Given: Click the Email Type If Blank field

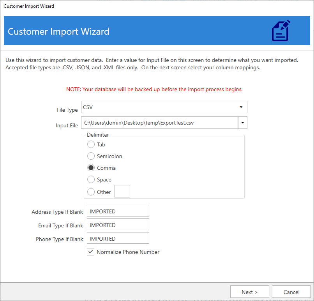Looking at the screenshot, I should click(x=118, y=225).
